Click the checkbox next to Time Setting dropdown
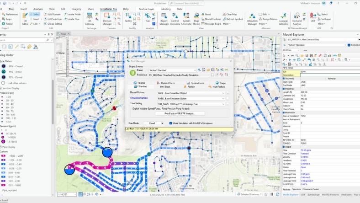Viewport: 360px width, 203px height. click(x=228, y=104)
